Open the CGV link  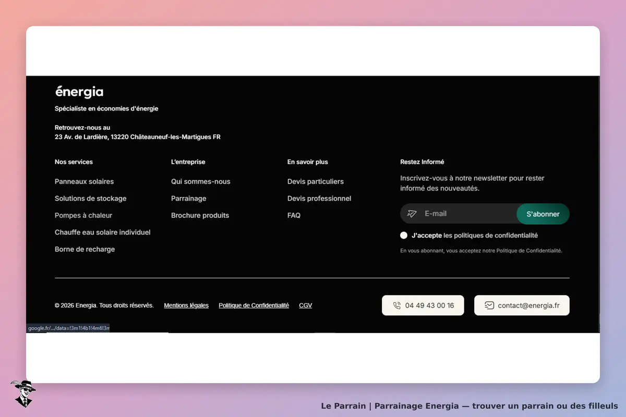(306, 305)
